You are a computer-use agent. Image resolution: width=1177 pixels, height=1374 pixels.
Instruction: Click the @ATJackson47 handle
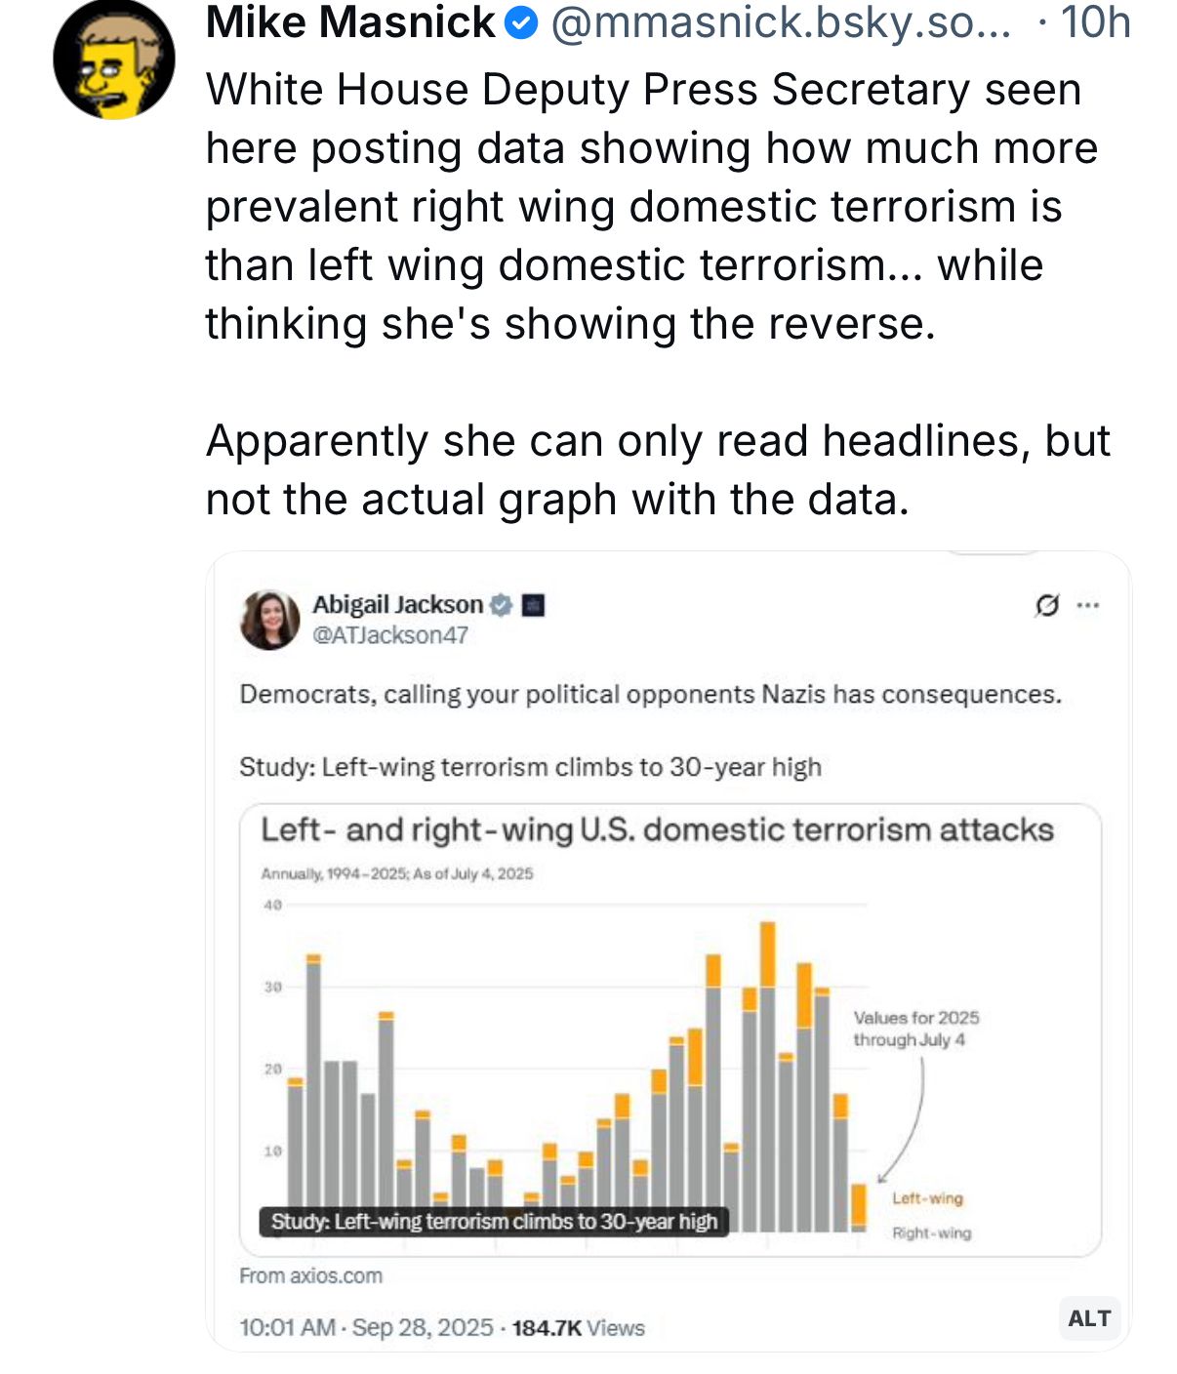pyautogui.click(x=390, y=635)
